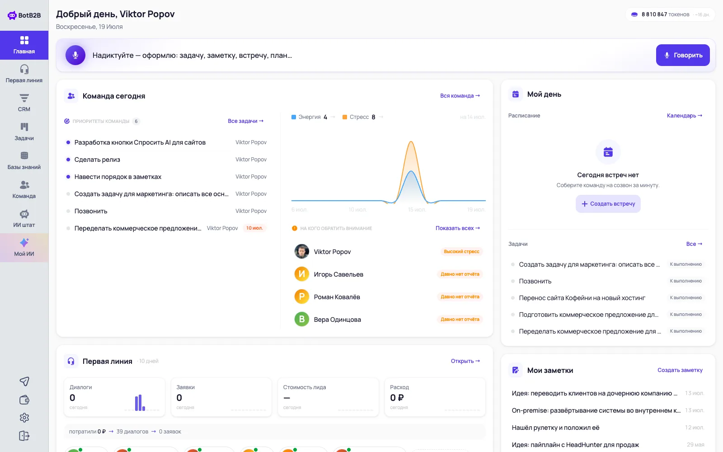723x452 pixels.
Task: Toggle the Энергия chart legend series
Action: point(310,117)
